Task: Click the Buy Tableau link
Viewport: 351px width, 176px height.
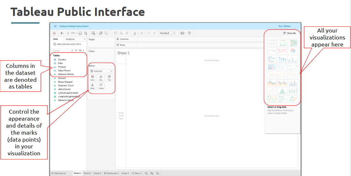Action: tap(284, 26)
